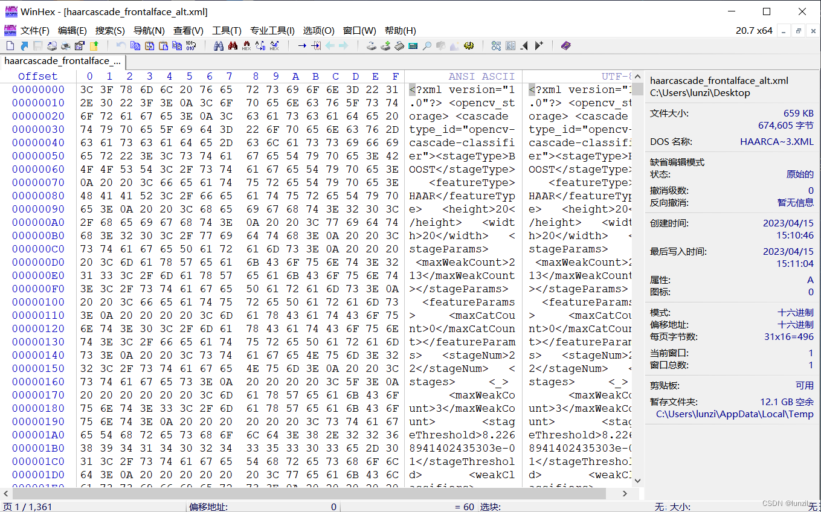821x512 pixels.
Task: Click the Open file arrow icon
Action: point(24,46)
